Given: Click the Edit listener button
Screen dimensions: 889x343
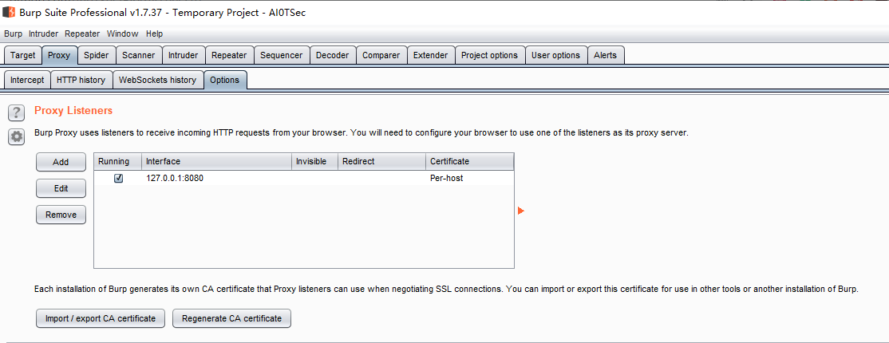Looking at the screenshot, I should tap(61, 188).
